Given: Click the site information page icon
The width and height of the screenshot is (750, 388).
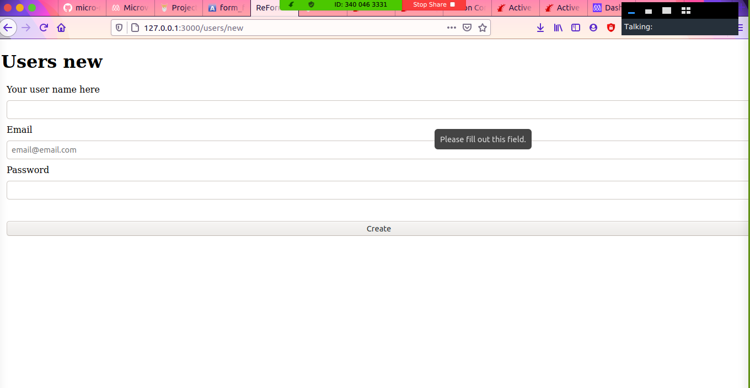Looking at the screenshot, I should click(x=135, y=28).
